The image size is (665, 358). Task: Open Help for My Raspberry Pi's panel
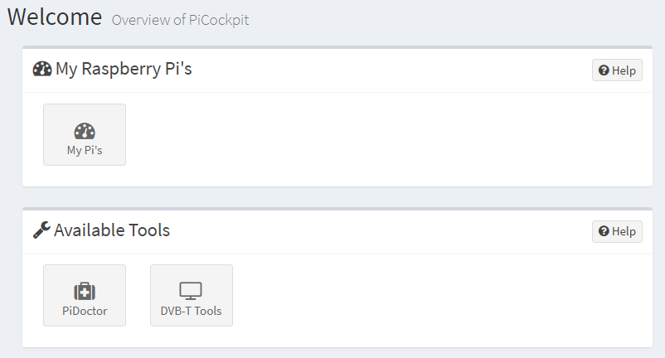(617, 70)
